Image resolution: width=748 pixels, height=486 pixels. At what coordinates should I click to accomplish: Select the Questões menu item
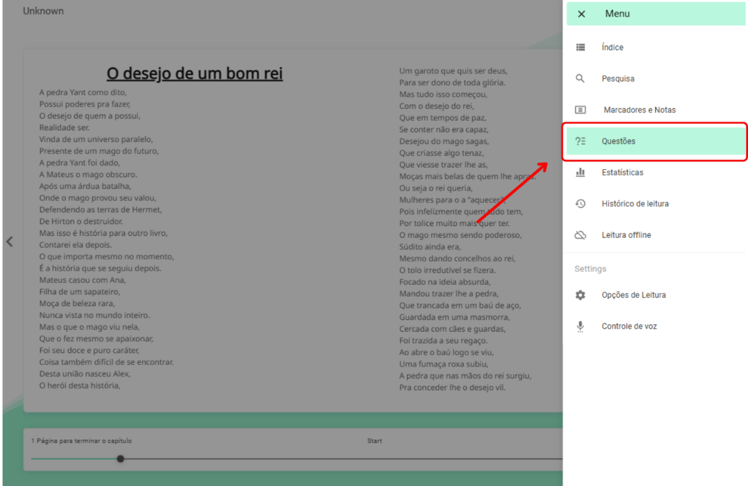(x=656, y=141)
